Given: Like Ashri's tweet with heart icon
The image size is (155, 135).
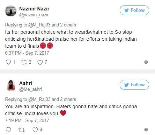Looking at the screenshot, I should (x=35, y=130).
